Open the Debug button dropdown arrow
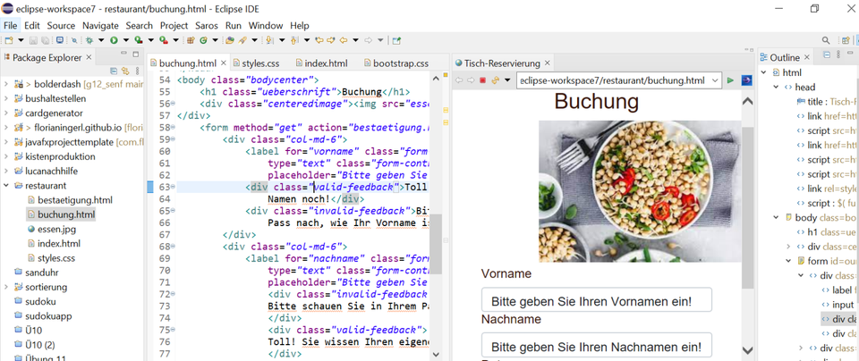 pyautogui.click(x=101, y=40)
